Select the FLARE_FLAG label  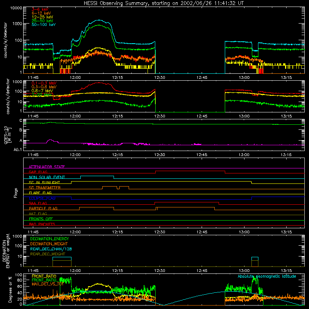tap(40, 193)
